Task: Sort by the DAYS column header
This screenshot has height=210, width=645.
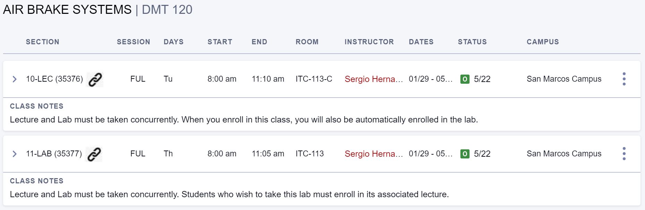Action: (x=173, y=42)
